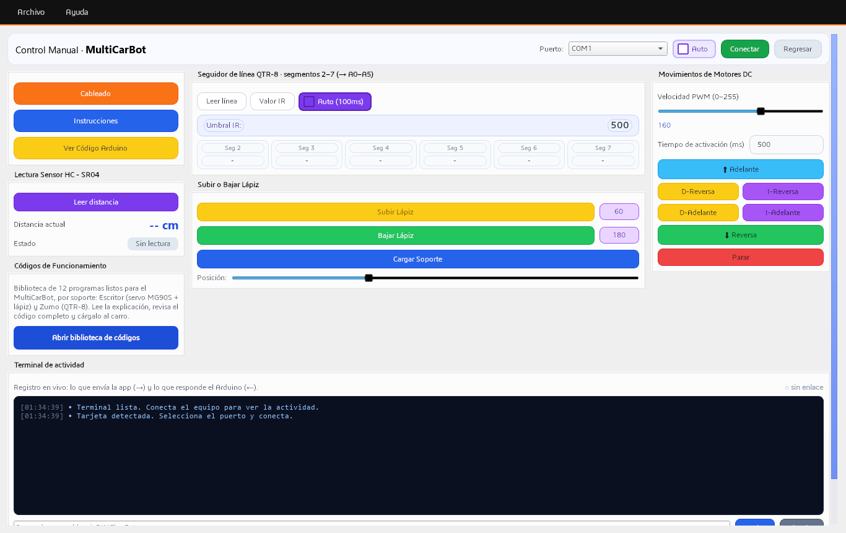Click the Velocidad PWM slider handle
Screen dimensions: 846x533
pos(761,112)
